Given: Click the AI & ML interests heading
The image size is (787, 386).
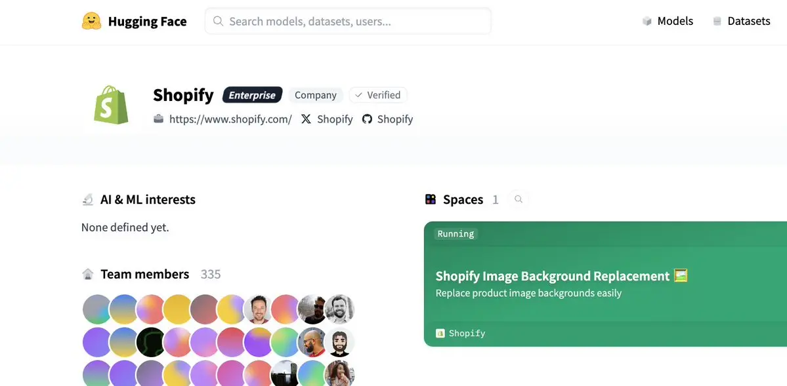Looking at the screenshot, I should [148, 199].
